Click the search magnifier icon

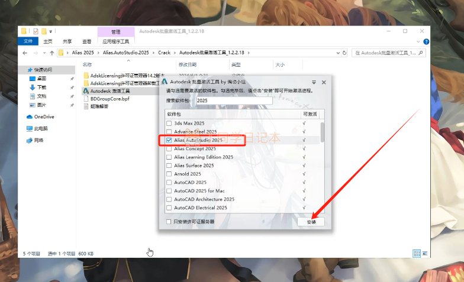(421, 53)
